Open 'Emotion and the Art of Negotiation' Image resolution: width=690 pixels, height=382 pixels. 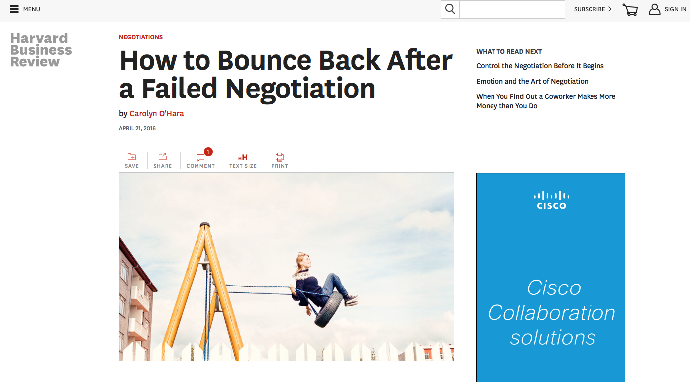pos(532,81)
